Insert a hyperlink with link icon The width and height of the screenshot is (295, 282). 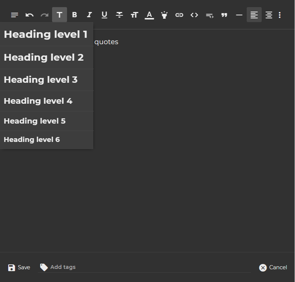click(x=179, y=15)
